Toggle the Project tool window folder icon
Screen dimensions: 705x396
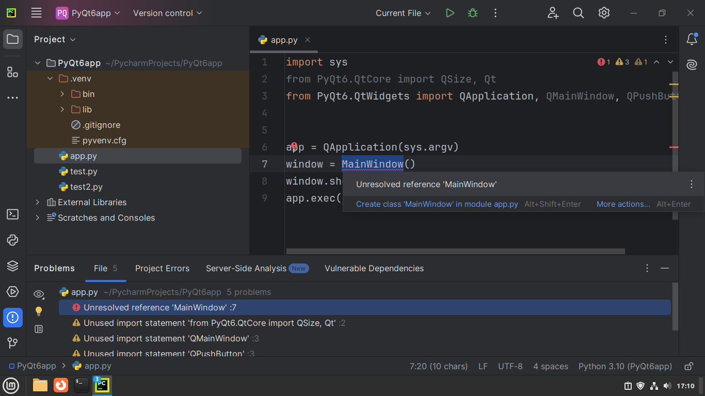(x=13, y=39)
